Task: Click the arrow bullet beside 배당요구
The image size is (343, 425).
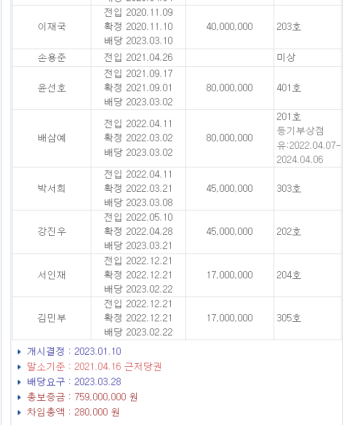Action: [x=19, y=382]
